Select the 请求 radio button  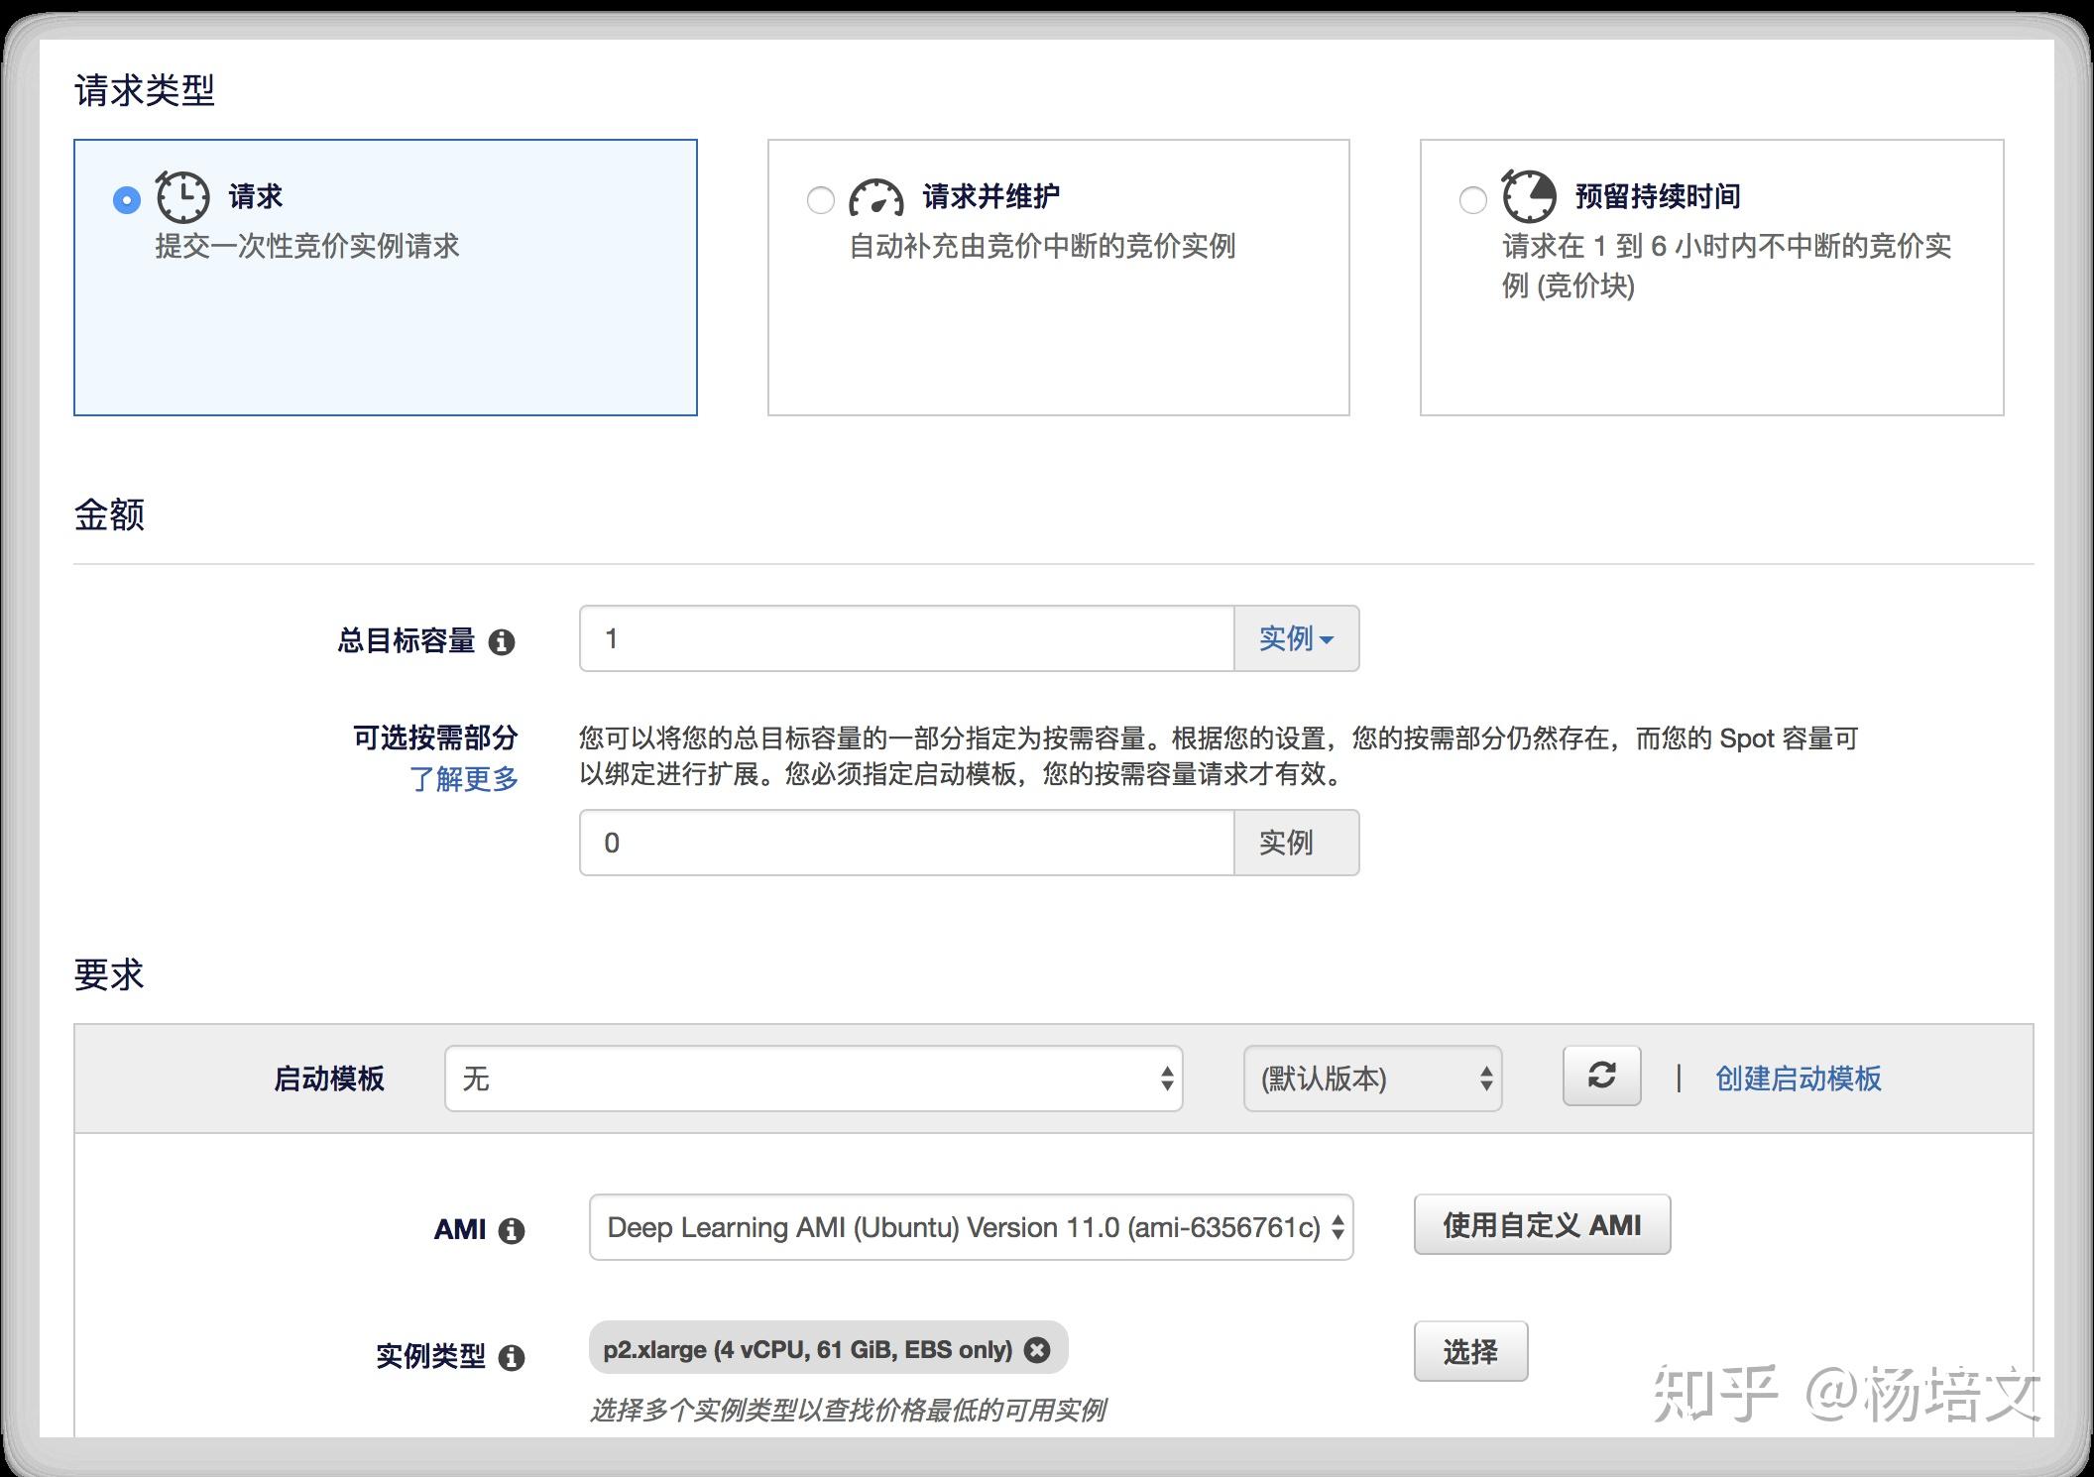(127, 200)
